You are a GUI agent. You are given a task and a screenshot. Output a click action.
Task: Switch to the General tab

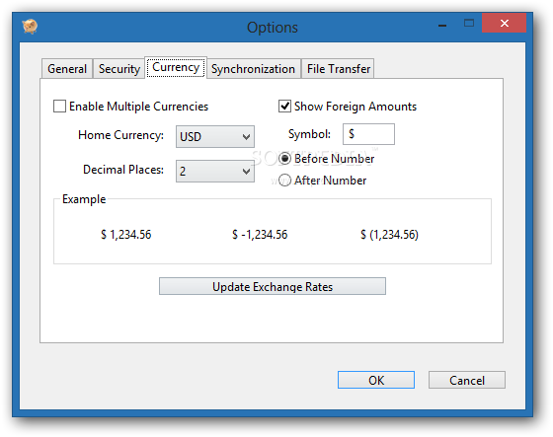pos(67,69)
